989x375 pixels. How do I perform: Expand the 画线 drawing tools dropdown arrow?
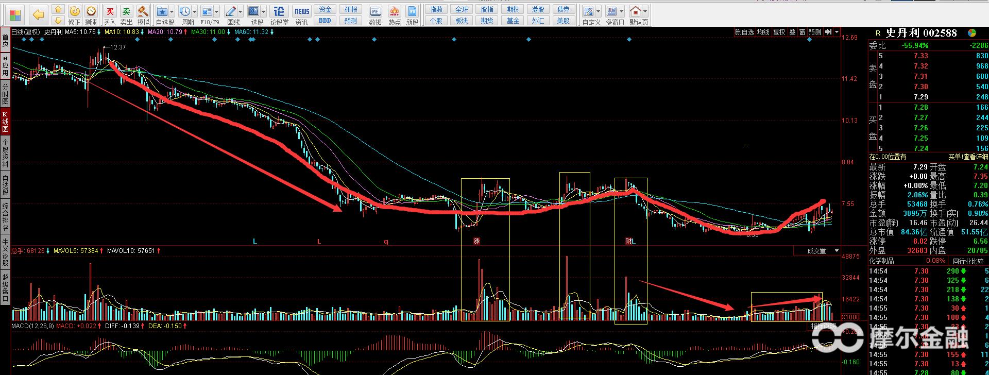tap(241, 11)
